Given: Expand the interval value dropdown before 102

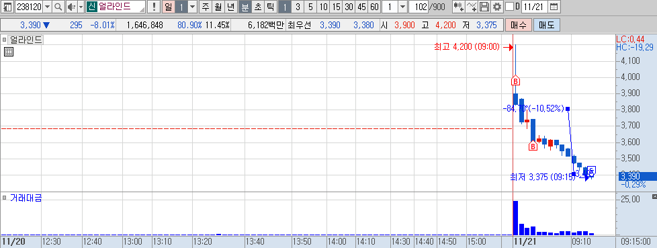Looking at the screenshot, I should pos(402,7).
